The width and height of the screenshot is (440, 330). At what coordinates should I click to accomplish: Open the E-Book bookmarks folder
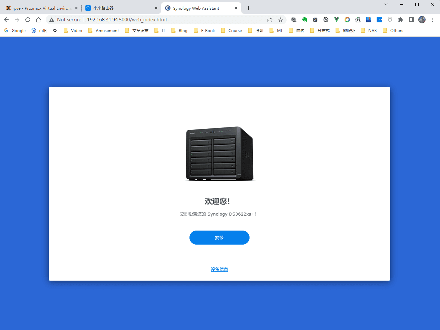(x=204, y=30)
